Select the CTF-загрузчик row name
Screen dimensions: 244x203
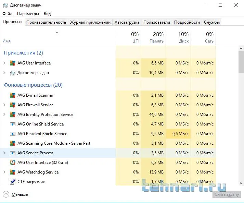(x=31, y=182)
